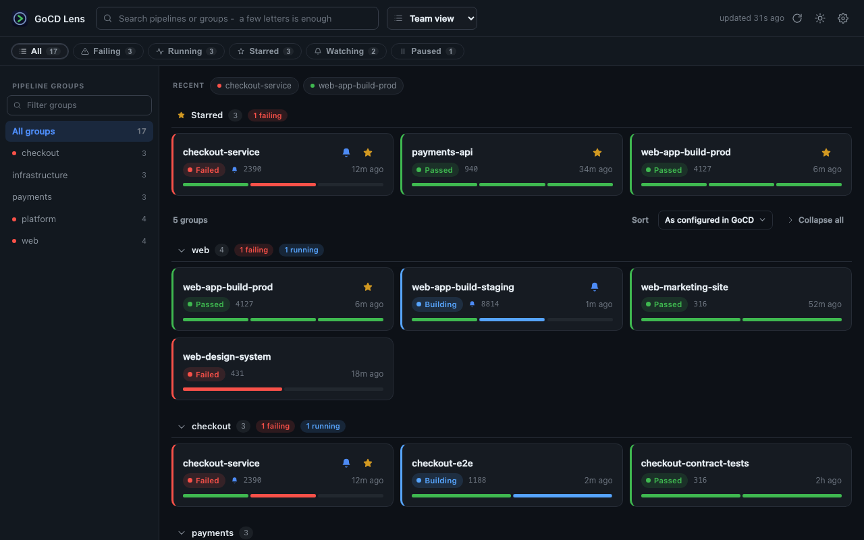Viewport: 864px width, 540px height.
Task: Click the magnifier icon in Filter groups field
Action: click(18, 105)
